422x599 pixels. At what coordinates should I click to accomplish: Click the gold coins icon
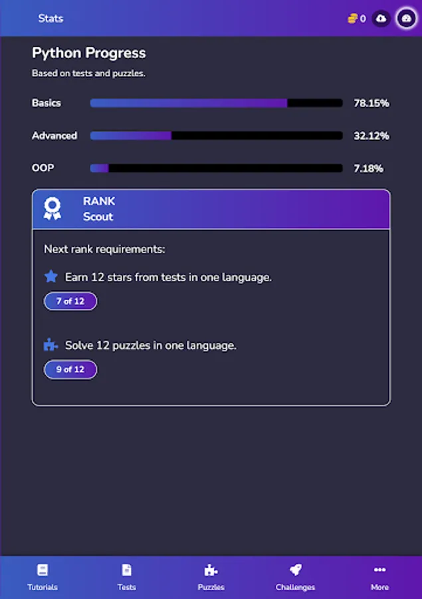(x=352, y=19)
